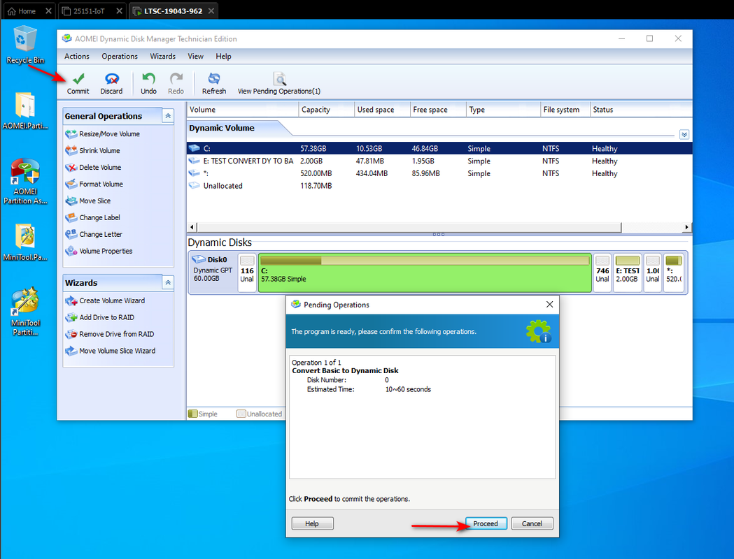Click the Commit toolbar icon
The height and width of the screenshot is (559, 734).
pos(78,84)
